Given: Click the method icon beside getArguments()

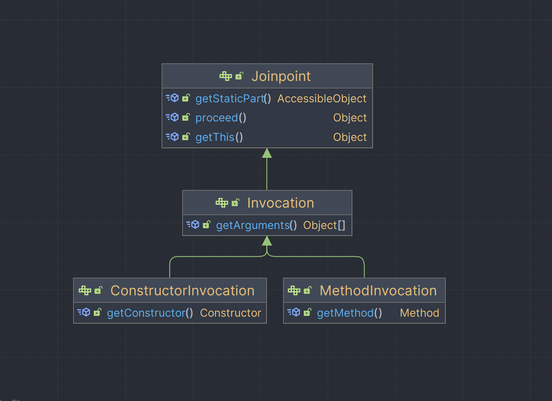Looking at the screenshot, I should [x=193, y=225].
